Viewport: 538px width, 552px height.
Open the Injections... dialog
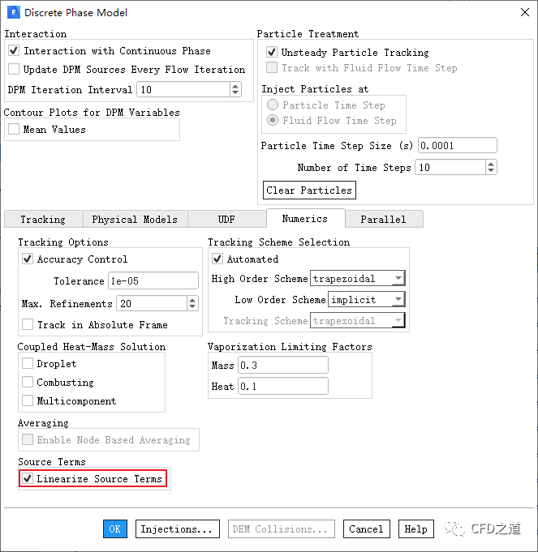click(177, 528)
